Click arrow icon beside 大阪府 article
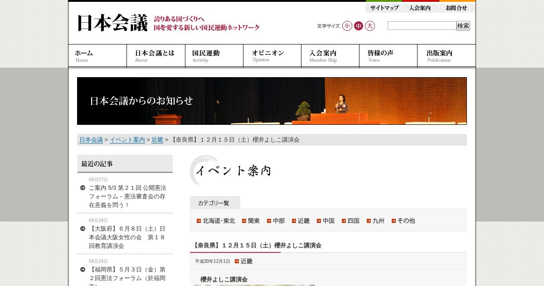The image size is (544, 286). [x=83, y=228]
